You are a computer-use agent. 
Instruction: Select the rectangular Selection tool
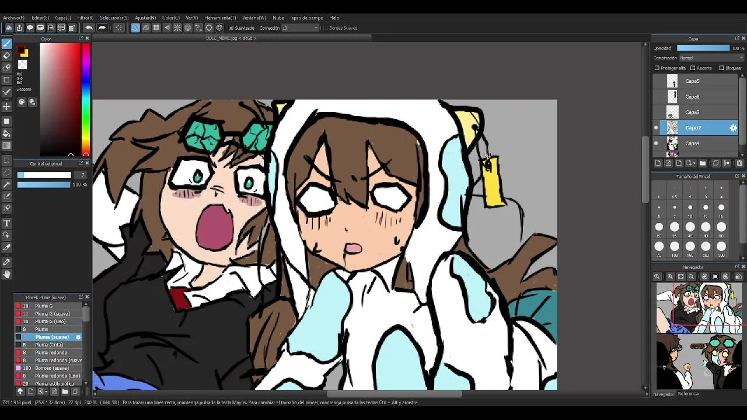pos(7,160)
